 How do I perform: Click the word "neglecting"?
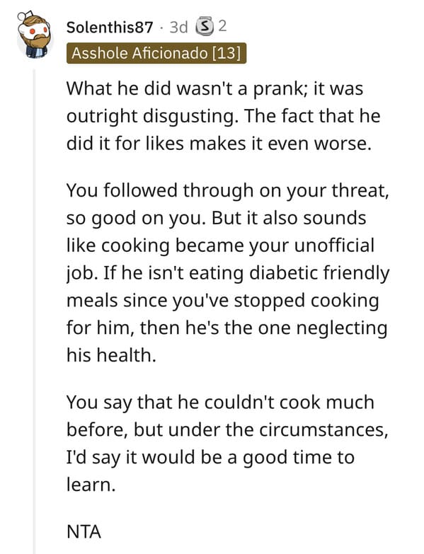(x=342, y=328)
